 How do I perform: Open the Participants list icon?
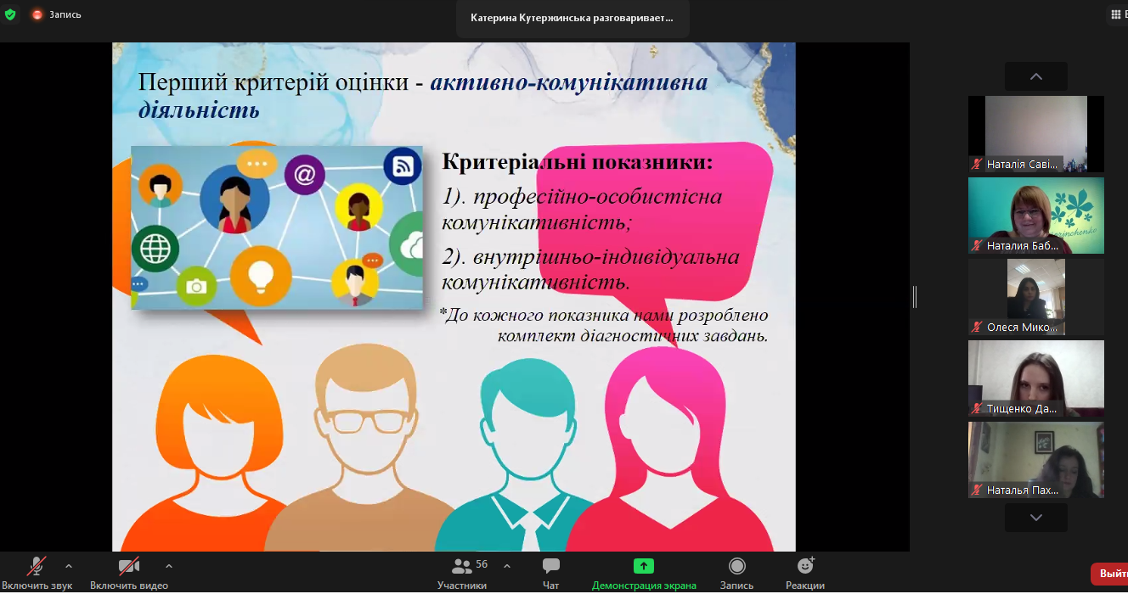[x=462, y=566]
